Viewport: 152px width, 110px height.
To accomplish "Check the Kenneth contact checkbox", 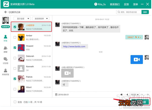I will (15, 68).
